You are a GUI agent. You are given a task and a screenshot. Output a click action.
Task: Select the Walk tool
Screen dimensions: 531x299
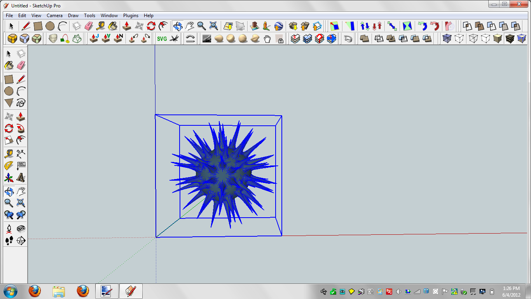tap(9, 241)
